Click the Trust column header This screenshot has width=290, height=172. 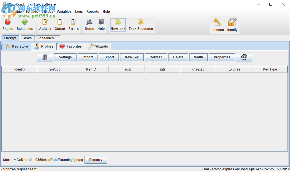[x=127, y=69]
